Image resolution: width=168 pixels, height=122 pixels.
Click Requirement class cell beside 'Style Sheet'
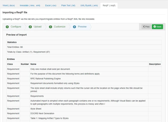click(x=13, y=109)
